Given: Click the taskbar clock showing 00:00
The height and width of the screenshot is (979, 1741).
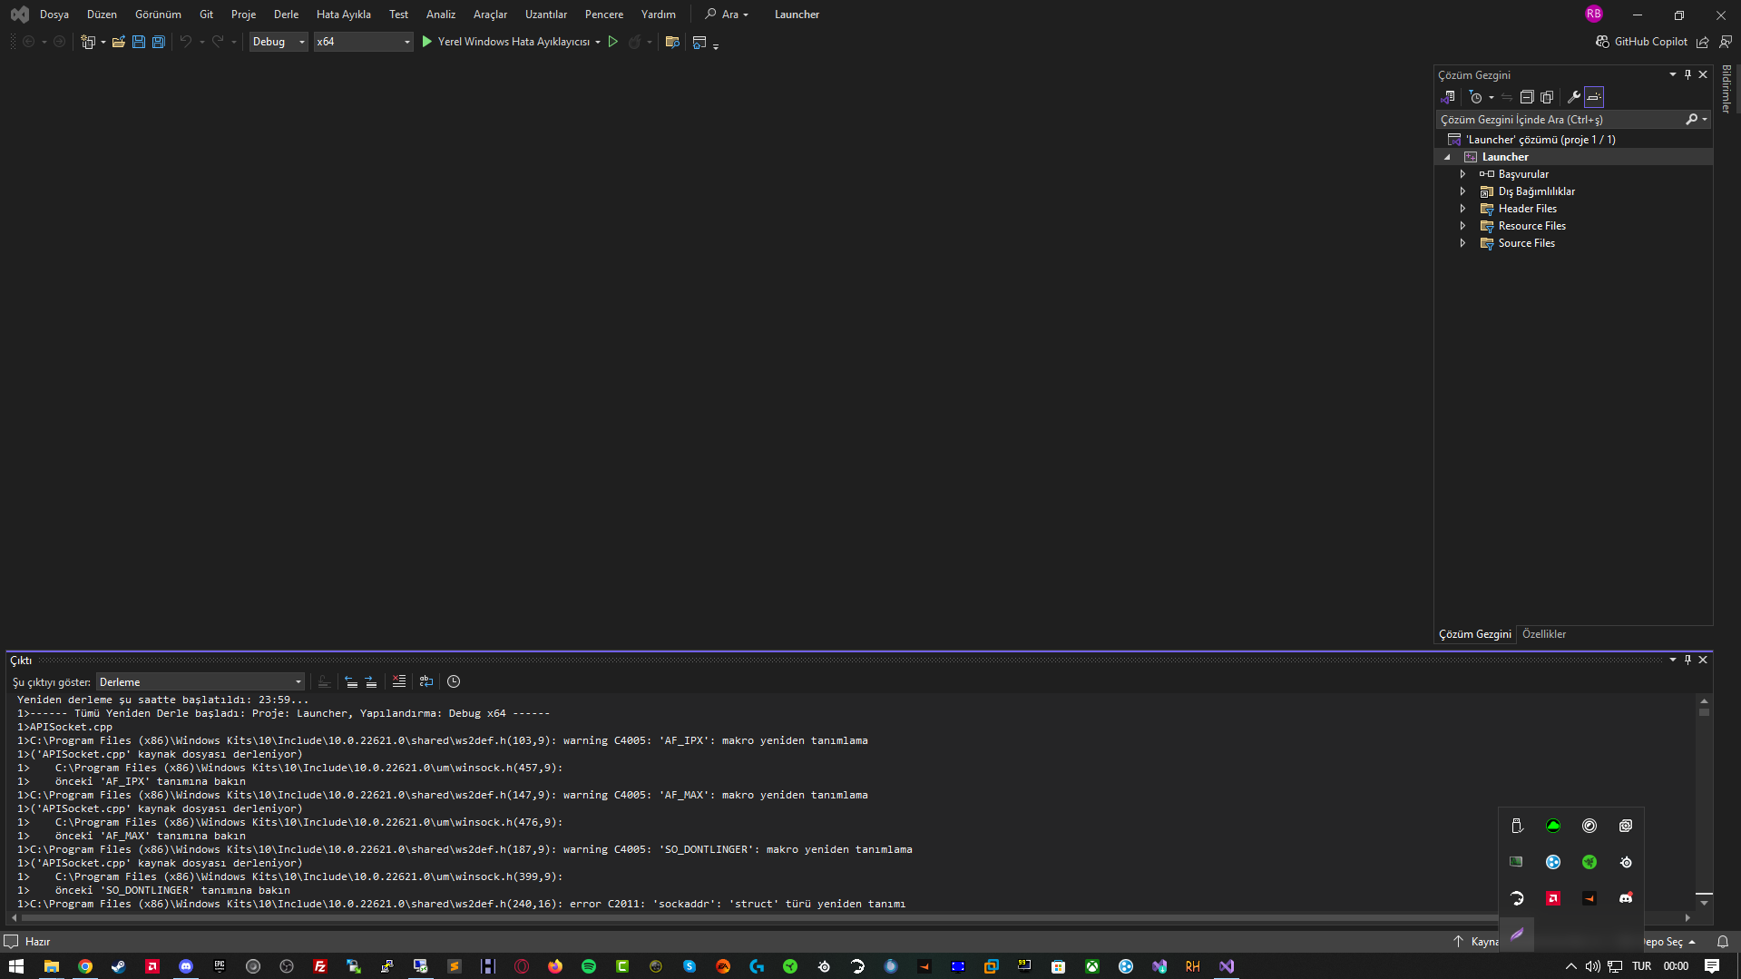Looking at the screenshot, I should pos(1676,966).
